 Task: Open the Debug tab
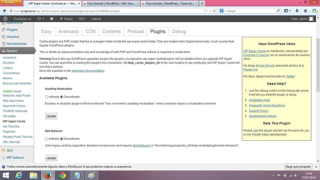pos(179,31)
